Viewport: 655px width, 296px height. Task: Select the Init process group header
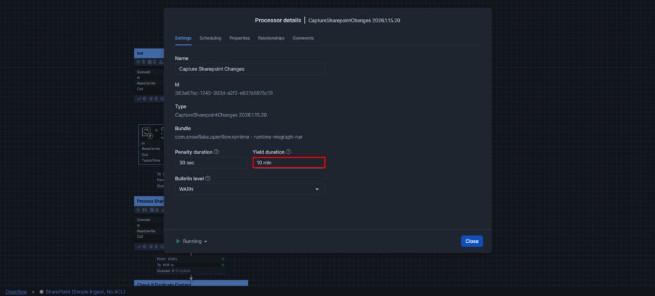[149, 54]
